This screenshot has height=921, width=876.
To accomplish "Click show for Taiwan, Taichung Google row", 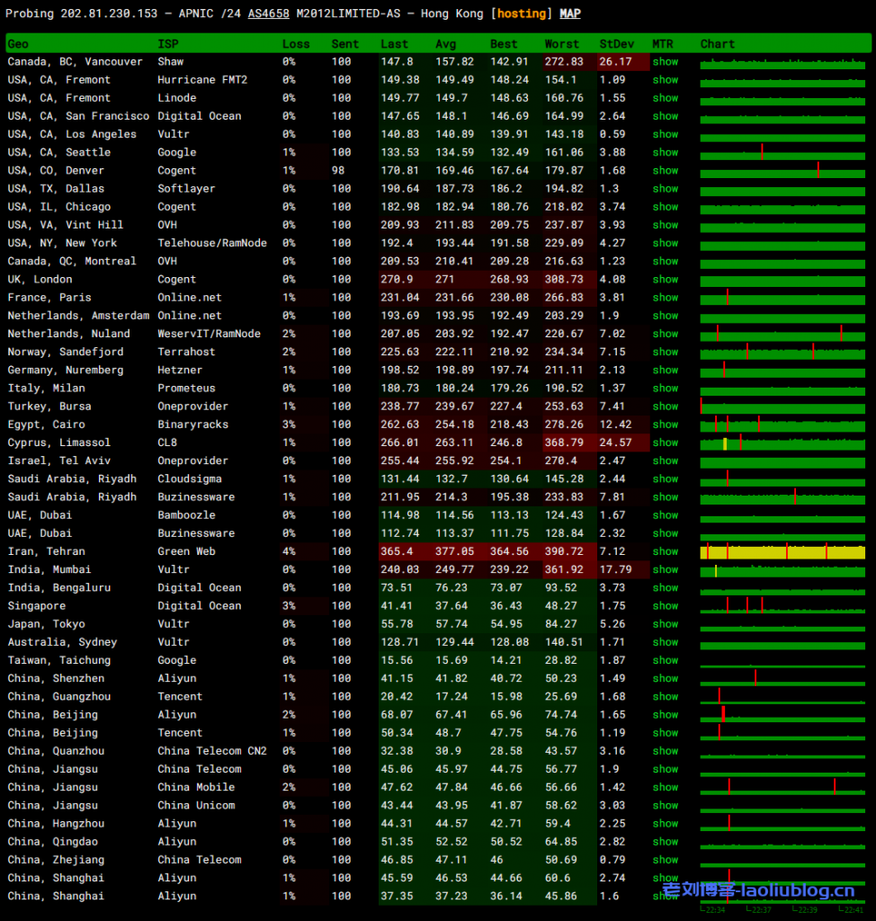I will (666, 660).
